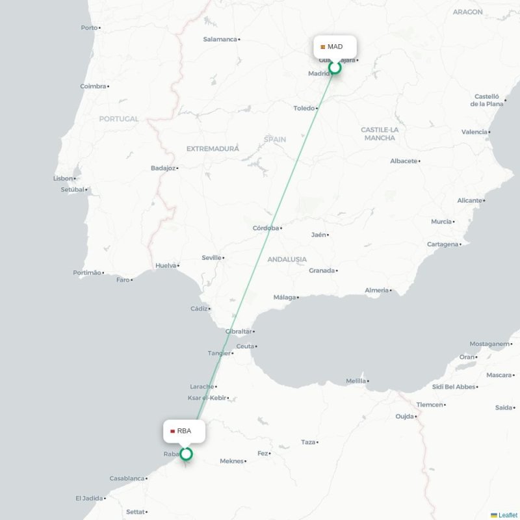Click the MAD popup label

click(335, 47)
